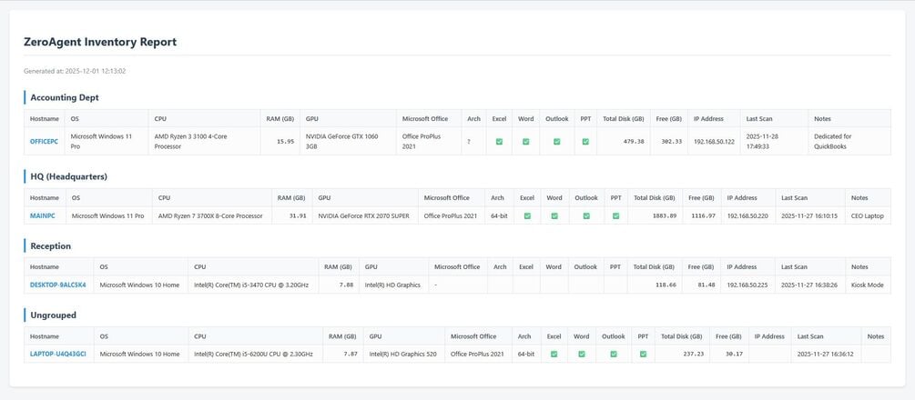This screenshot has height=400, width=915.
Task: Follow the DESKTOP-8ALCSK4 hostname link
Action: pyautogui.click(x=57, y=285)
